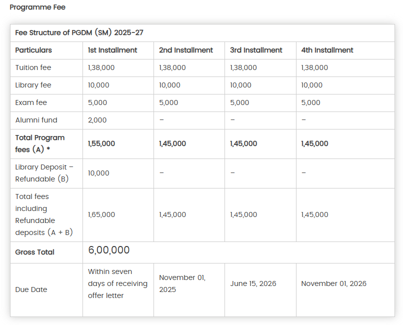Image resolution: width=403 pixels, height=325 pixels.
Task: Click the 3rd Installment column header
Action: [x=256, y=50]
